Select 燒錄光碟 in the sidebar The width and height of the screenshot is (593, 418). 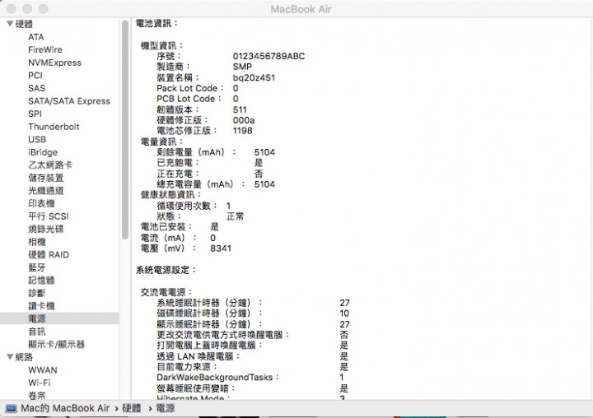[46, 229]
